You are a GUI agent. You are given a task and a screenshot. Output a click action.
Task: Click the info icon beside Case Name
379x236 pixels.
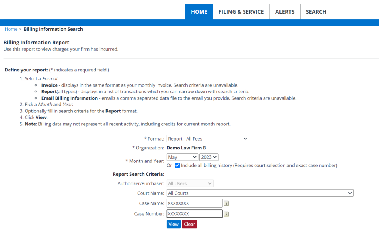tap(226, 203)
